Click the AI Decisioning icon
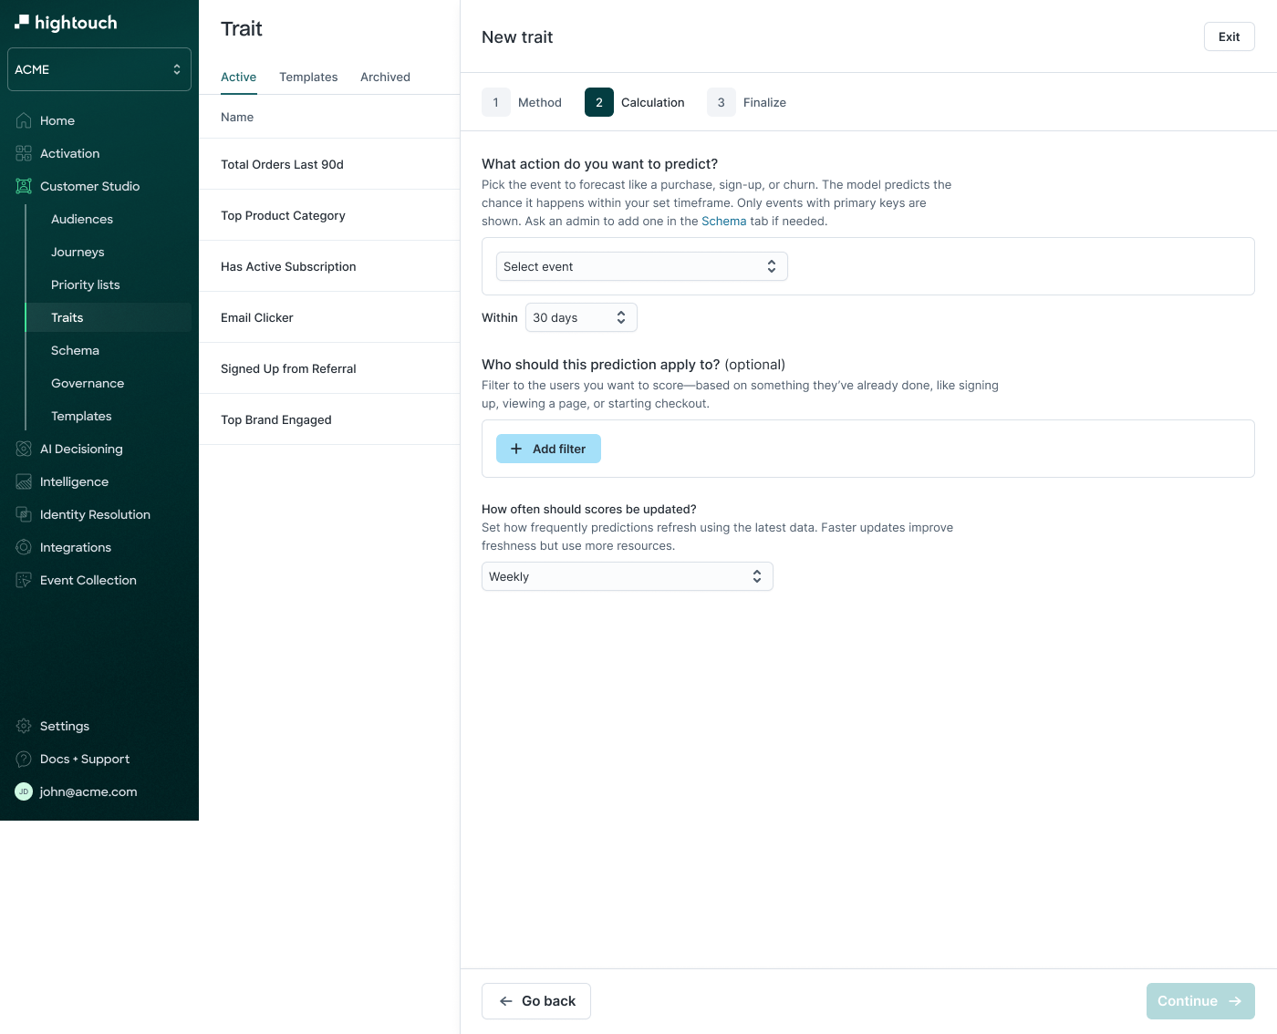1277x1034 pixels. tap(24, 449)
